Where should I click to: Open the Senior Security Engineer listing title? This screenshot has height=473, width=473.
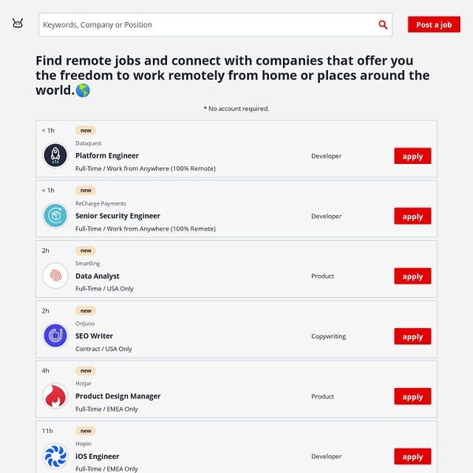(x=117, y=216)
